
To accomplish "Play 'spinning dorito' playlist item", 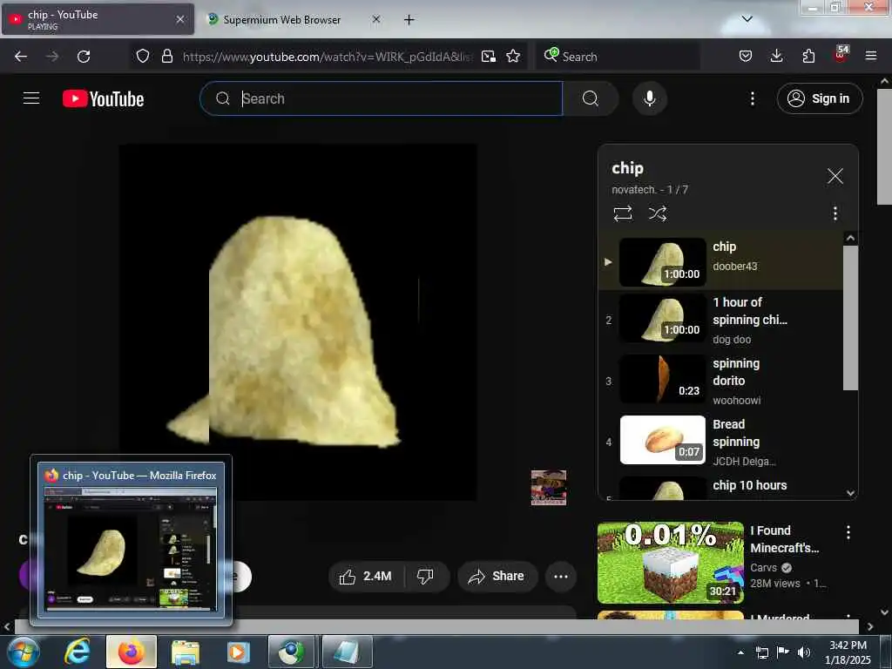I will (x=720, y=380).
